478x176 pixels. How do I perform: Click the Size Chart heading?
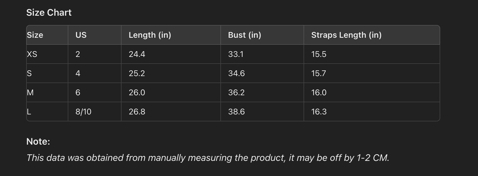pos(49,13)
